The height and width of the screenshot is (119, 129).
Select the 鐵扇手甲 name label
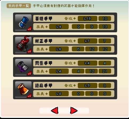(44, 86)
